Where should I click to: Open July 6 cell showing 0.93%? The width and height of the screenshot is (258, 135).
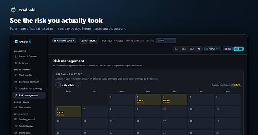68,112
